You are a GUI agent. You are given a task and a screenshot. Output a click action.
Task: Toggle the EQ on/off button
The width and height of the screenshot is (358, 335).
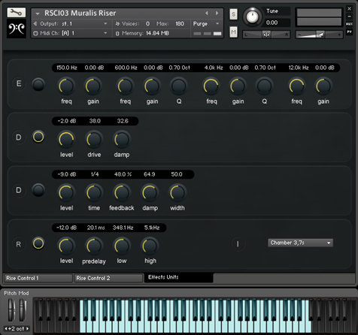38,84
